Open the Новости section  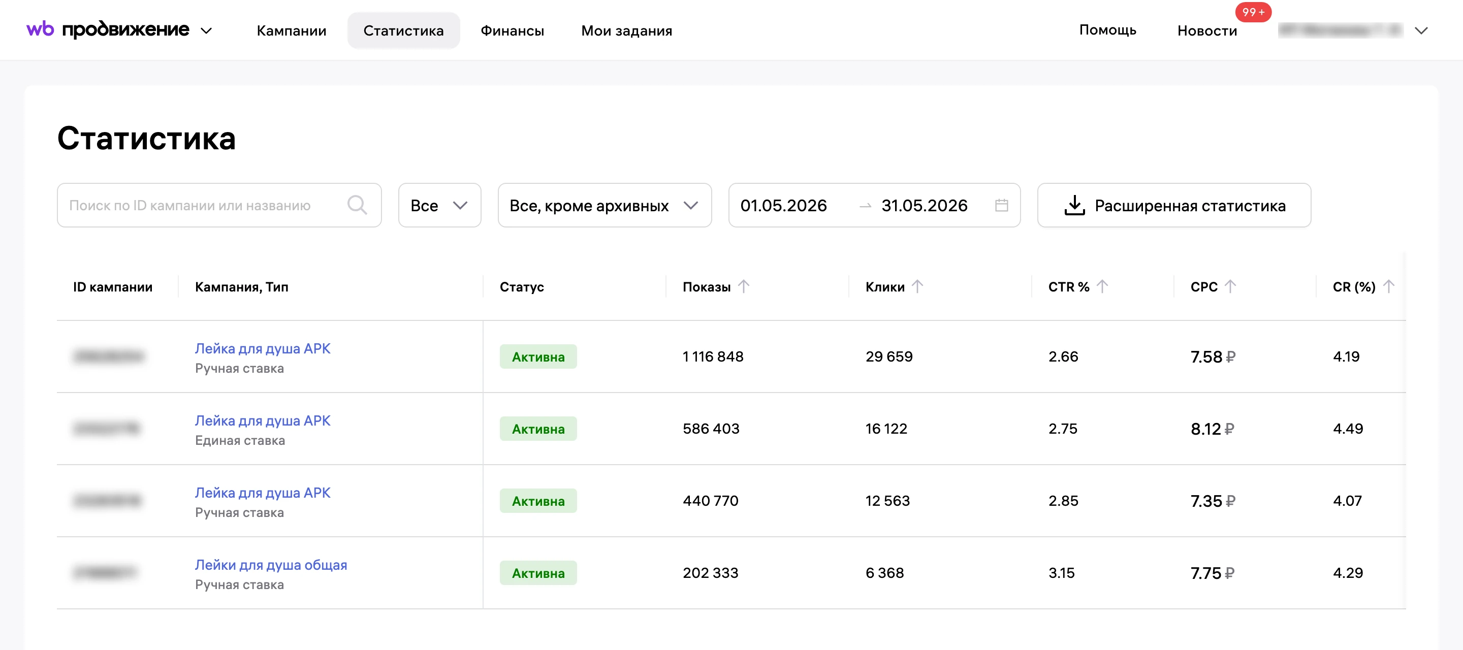(1207, 30)
